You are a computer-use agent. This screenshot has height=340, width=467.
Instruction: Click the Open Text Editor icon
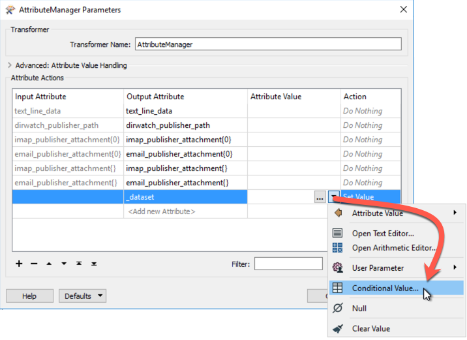[337, 233]
